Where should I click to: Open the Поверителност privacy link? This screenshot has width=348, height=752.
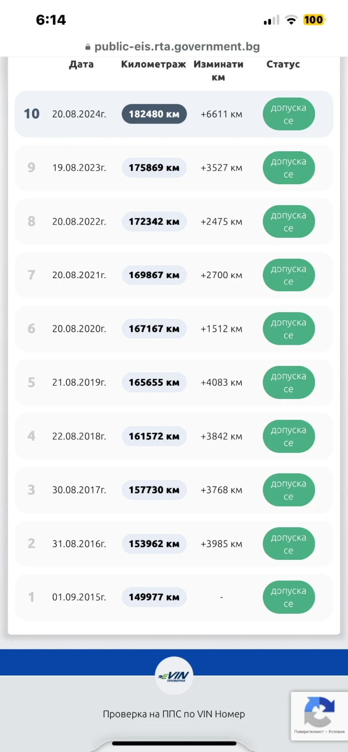pyautogui.click(x=308, y=732)
